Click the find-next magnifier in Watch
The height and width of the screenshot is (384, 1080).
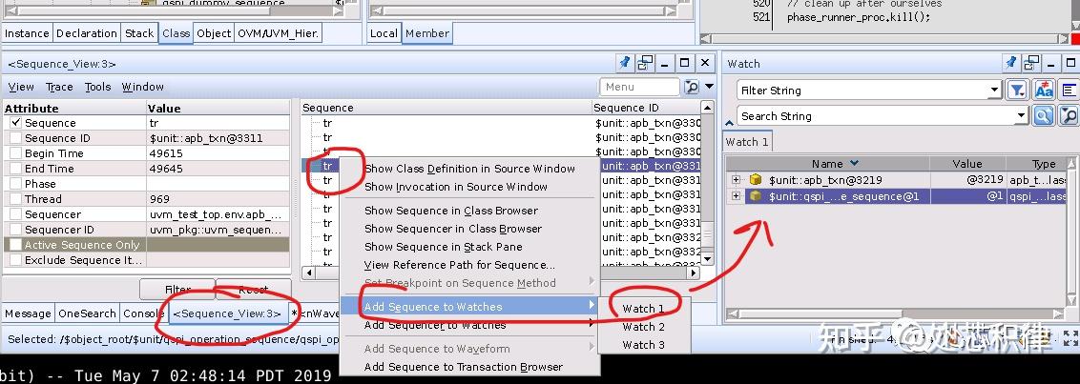pyautogui.click(x=1069, y=115)
